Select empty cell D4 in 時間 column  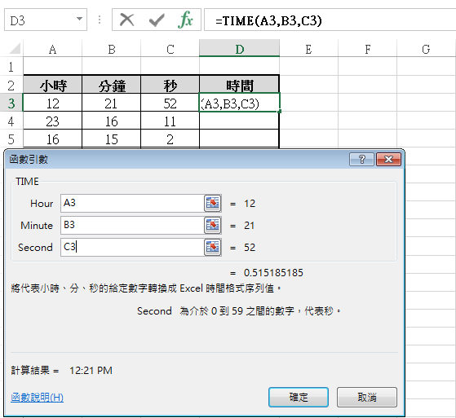(239, 121)
